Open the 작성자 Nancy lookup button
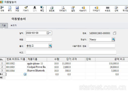Viewport: 128px width, 91px height. click(x=113, y=39)
